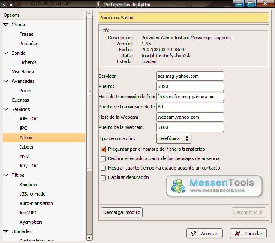Collapse the Servicios tree section

(6, 109)
